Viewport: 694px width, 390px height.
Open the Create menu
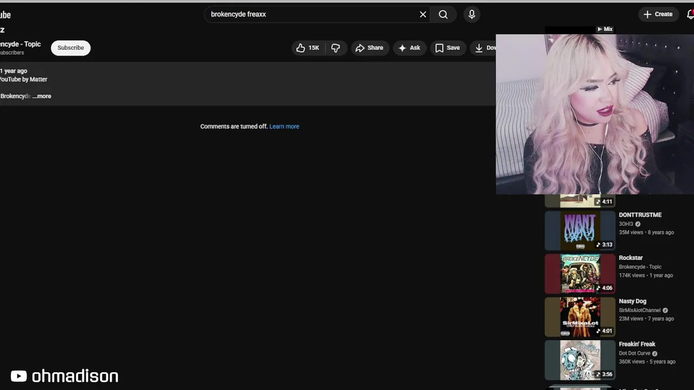[658, 15]
